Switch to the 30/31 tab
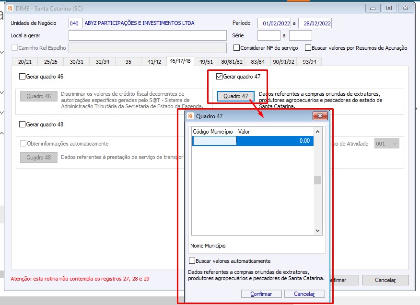The height and width of the screenshot is (305, 420). click(x=77, y=62)
